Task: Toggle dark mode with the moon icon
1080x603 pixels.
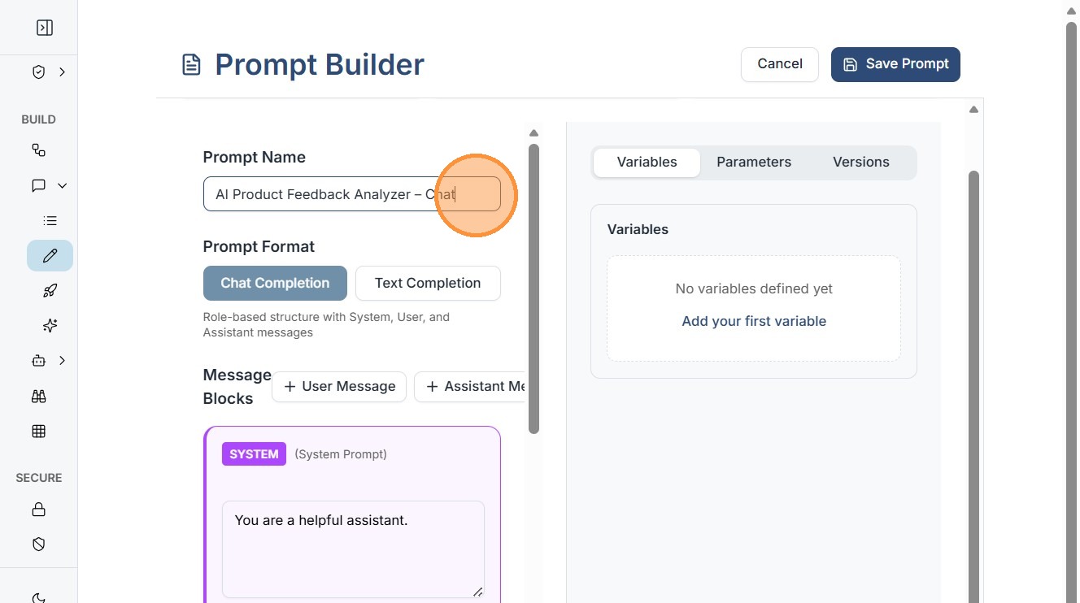Action: (x=38, y=598)
